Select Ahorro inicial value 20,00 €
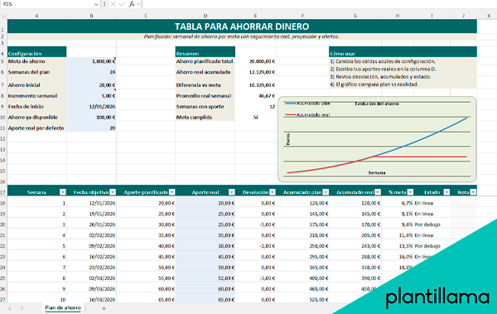The width and height of the screenshot is (497, 314). click(91, 85)
